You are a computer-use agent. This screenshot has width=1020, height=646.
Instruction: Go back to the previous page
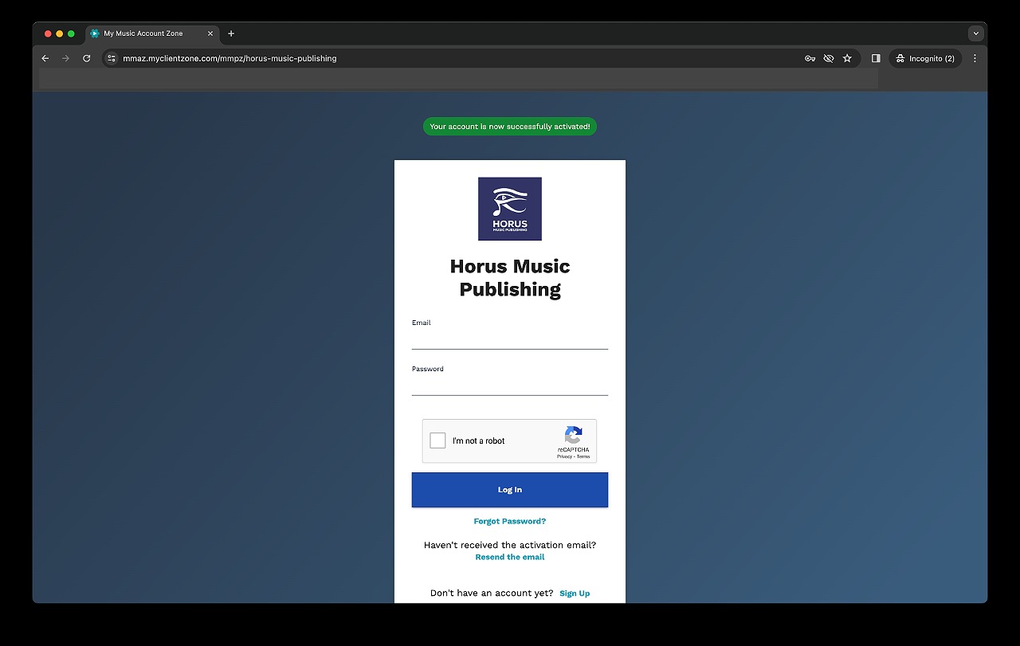click(45, 58)
